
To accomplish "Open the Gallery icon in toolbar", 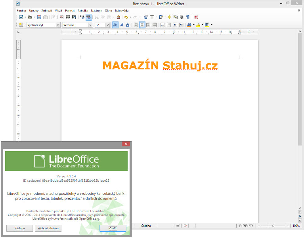I will point(176,17).
